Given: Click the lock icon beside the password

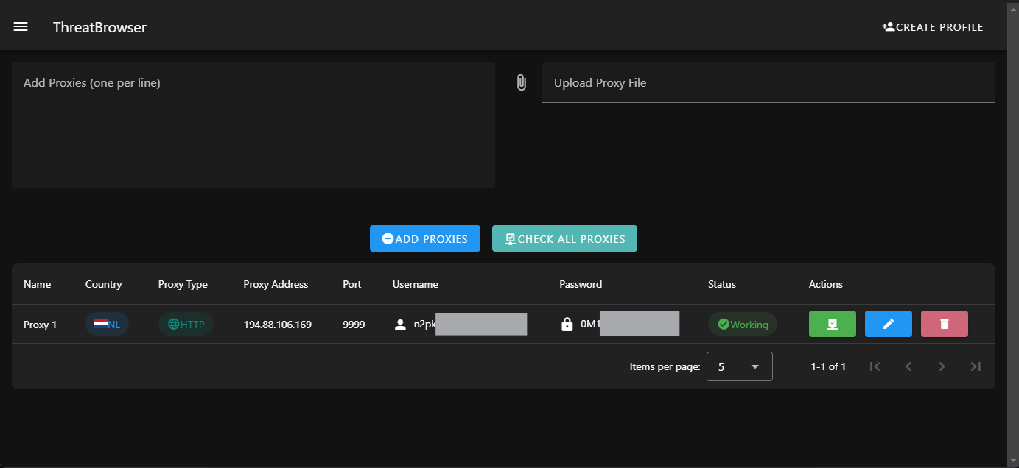Looking at the screenshot, I should coord(567,325).
